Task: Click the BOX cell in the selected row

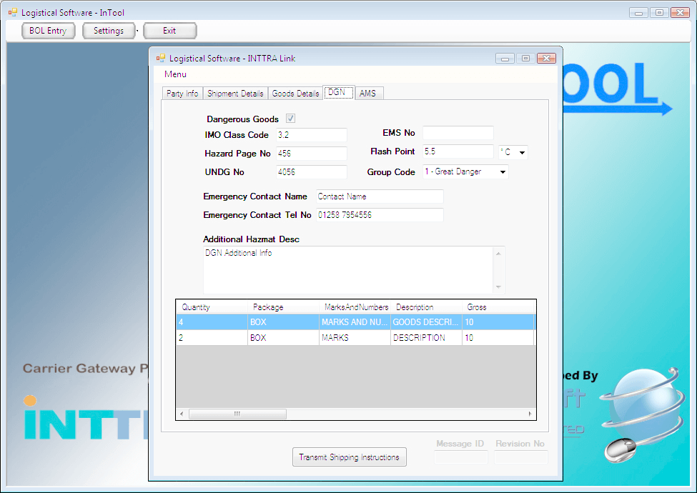Action: (284, 322)
